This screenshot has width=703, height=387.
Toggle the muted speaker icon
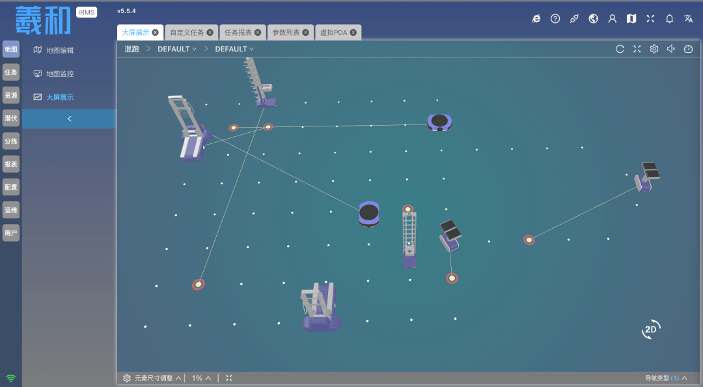671,49
